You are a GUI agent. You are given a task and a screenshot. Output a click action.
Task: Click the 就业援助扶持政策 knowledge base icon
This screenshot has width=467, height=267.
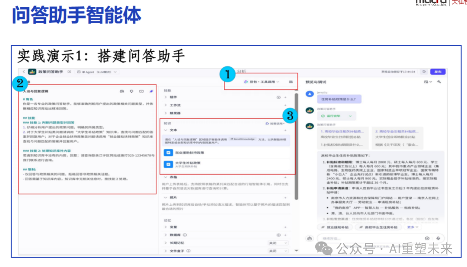pos(168,152)
